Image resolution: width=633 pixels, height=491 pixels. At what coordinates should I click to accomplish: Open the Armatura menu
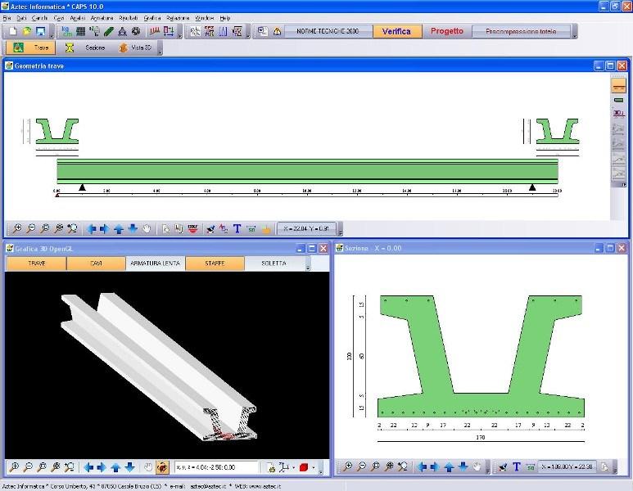[x=102, y=17]
